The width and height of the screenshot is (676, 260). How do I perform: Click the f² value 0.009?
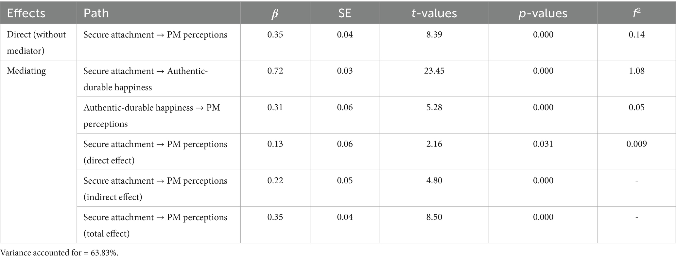click(x=636, y=144)
